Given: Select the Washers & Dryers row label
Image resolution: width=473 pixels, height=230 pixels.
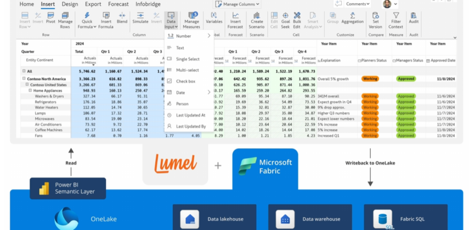Looking at the screenshot, I should 49,96.
